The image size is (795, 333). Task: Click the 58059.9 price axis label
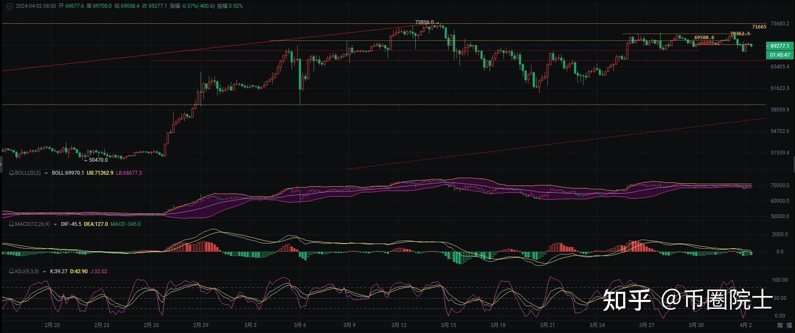(780, 110)
